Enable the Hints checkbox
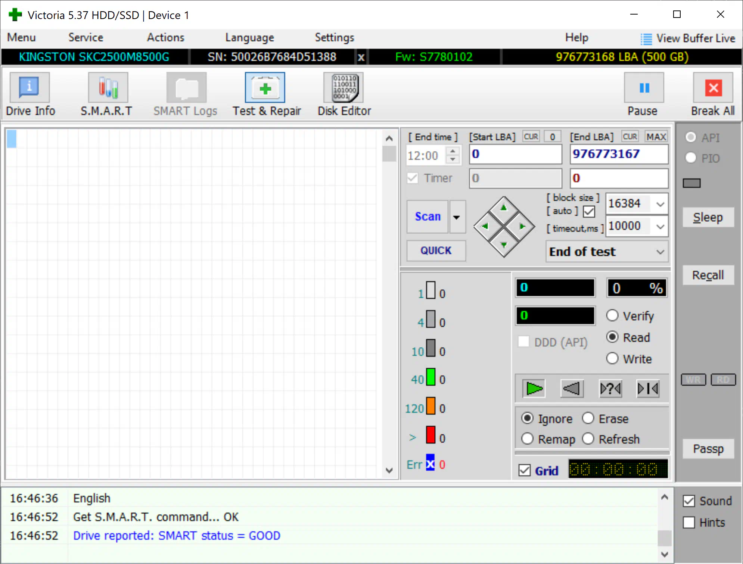743x564 pixels. coord(689,522)
